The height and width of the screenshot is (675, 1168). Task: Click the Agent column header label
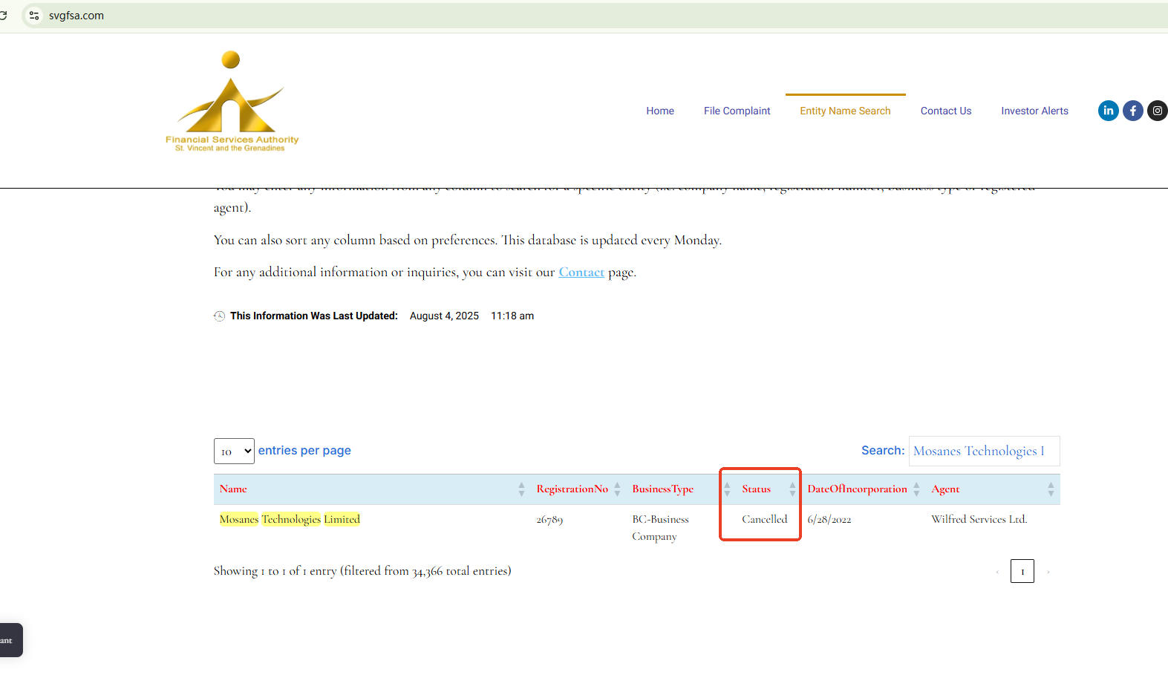click(x=945, y=489)
